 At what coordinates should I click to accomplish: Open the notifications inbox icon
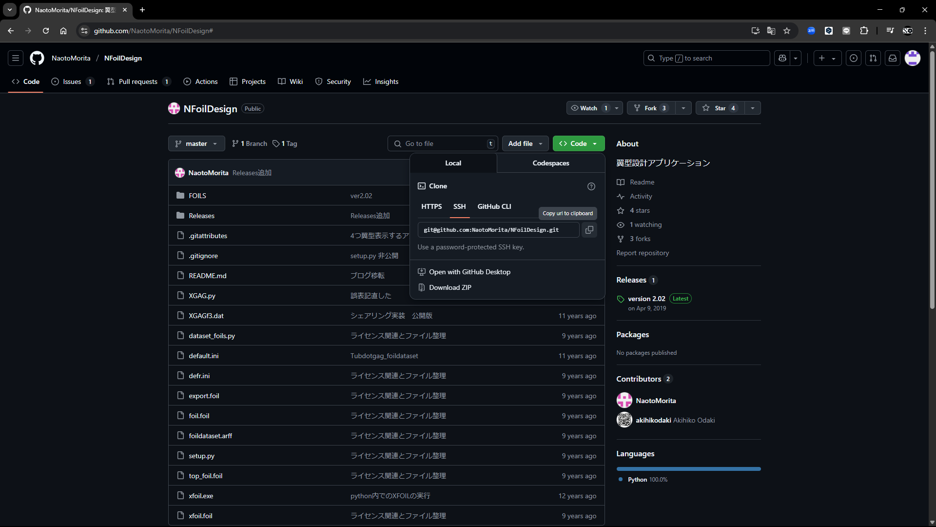pyautogui.click(x=893, y=58)
